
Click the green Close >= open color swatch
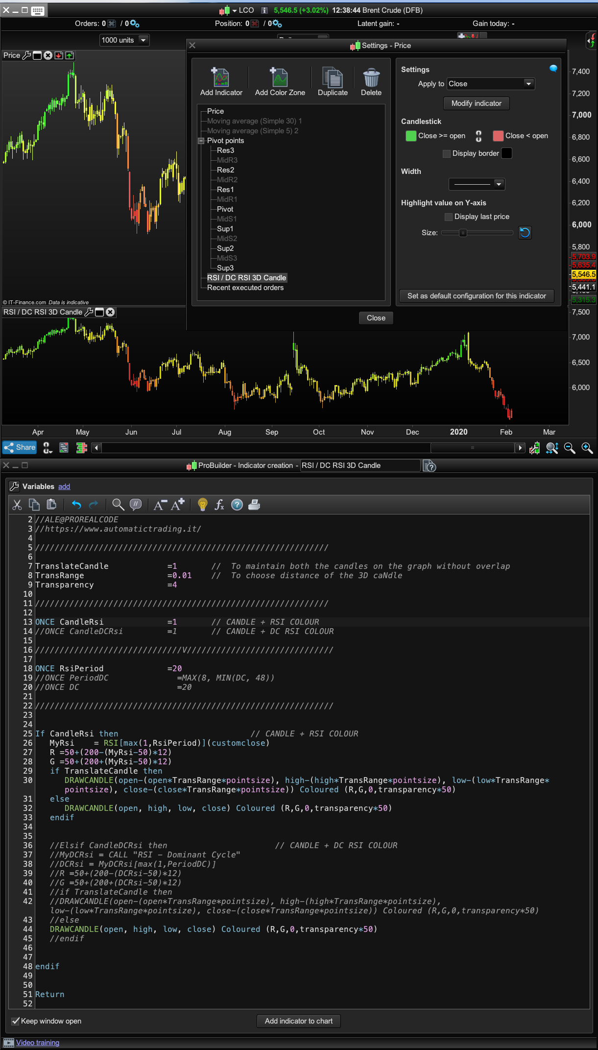[x=411, y=136]
